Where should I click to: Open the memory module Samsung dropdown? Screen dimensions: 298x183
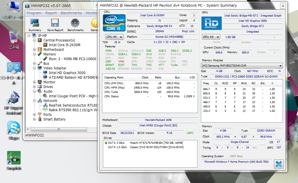coord(242,66)
